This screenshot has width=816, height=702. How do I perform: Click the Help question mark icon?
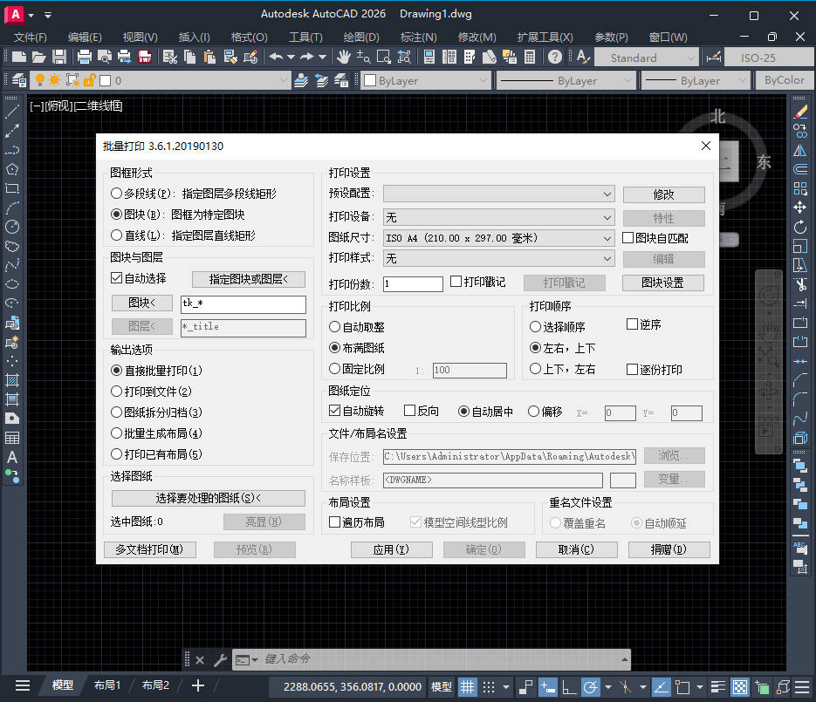(555, 58)
